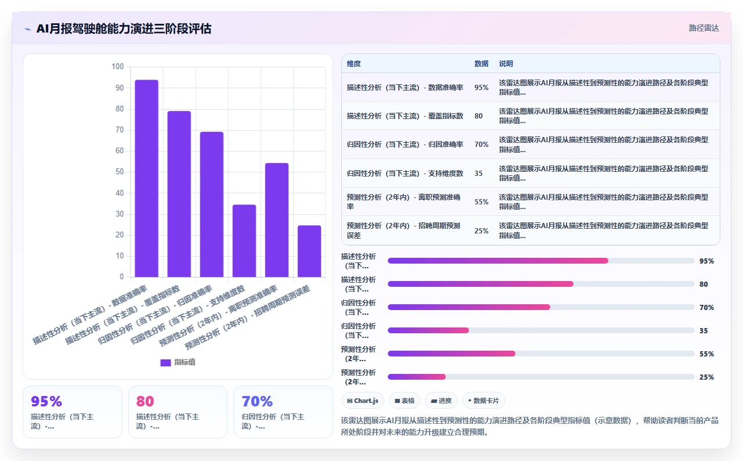
Task: Click table cell 描述性分析（当下主流）- 覆盖指标数
Action: [405, 116]
